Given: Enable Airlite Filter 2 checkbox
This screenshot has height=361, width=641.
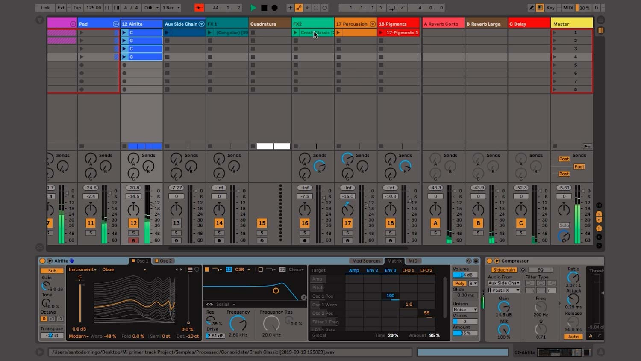Looking at the screenshot, I should point(261,269).
